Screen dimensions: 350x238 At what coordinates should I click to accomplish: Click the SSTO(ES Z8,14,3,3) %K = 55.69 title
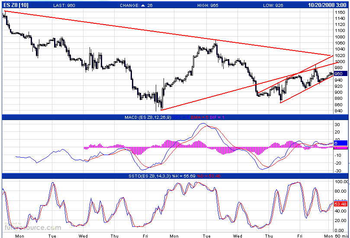162,176
